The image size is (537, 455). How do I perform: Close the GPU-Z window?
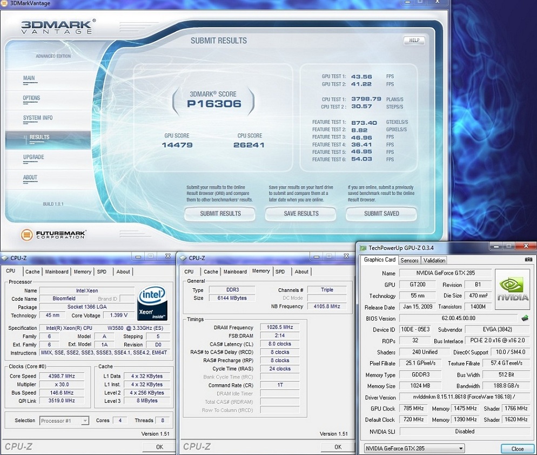tap(526, 246)
